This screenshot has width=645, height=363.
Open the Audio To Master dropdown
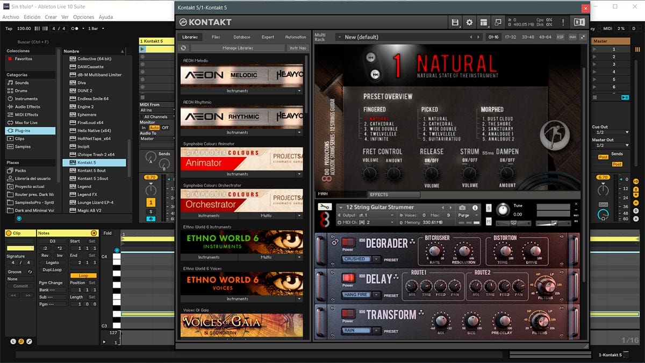[x=157, y=139]
